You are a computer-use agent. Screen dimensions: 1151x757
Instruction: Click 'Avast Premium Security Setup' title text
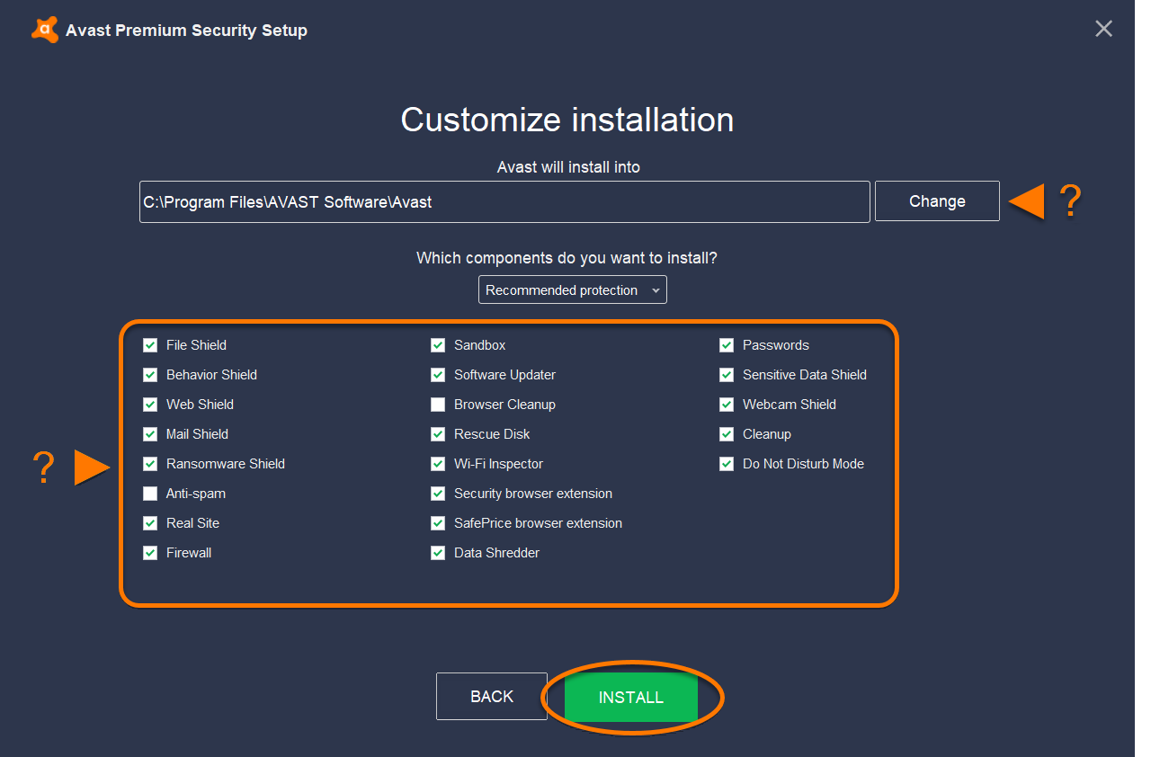(x=186, y=31)
